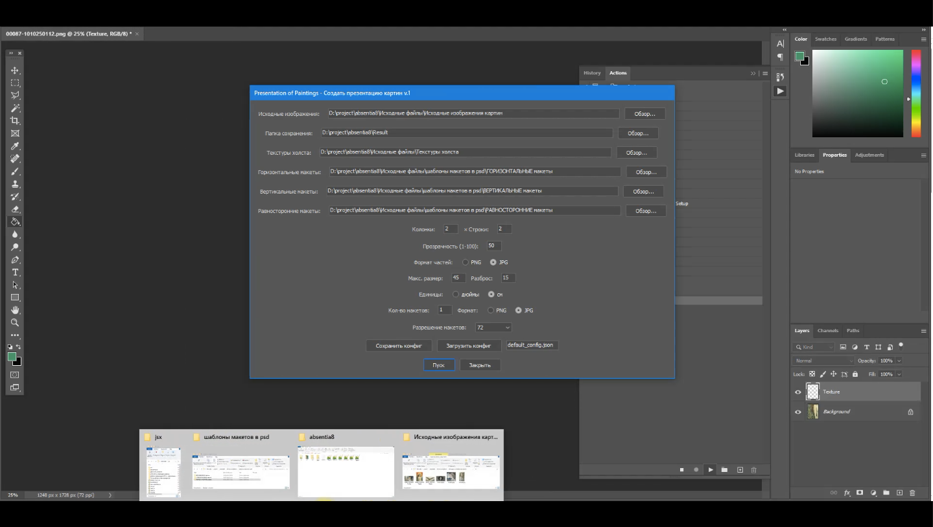This screenshot has height=527, width=933.
Task: Open the Actions panel options menu
Action: pyautogui.click(x=765, y=73)
